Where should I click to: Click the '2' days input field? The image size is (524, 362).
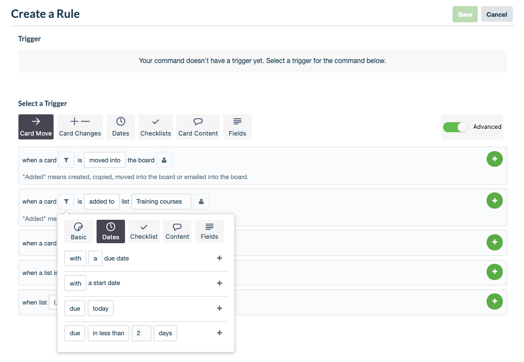141,333
